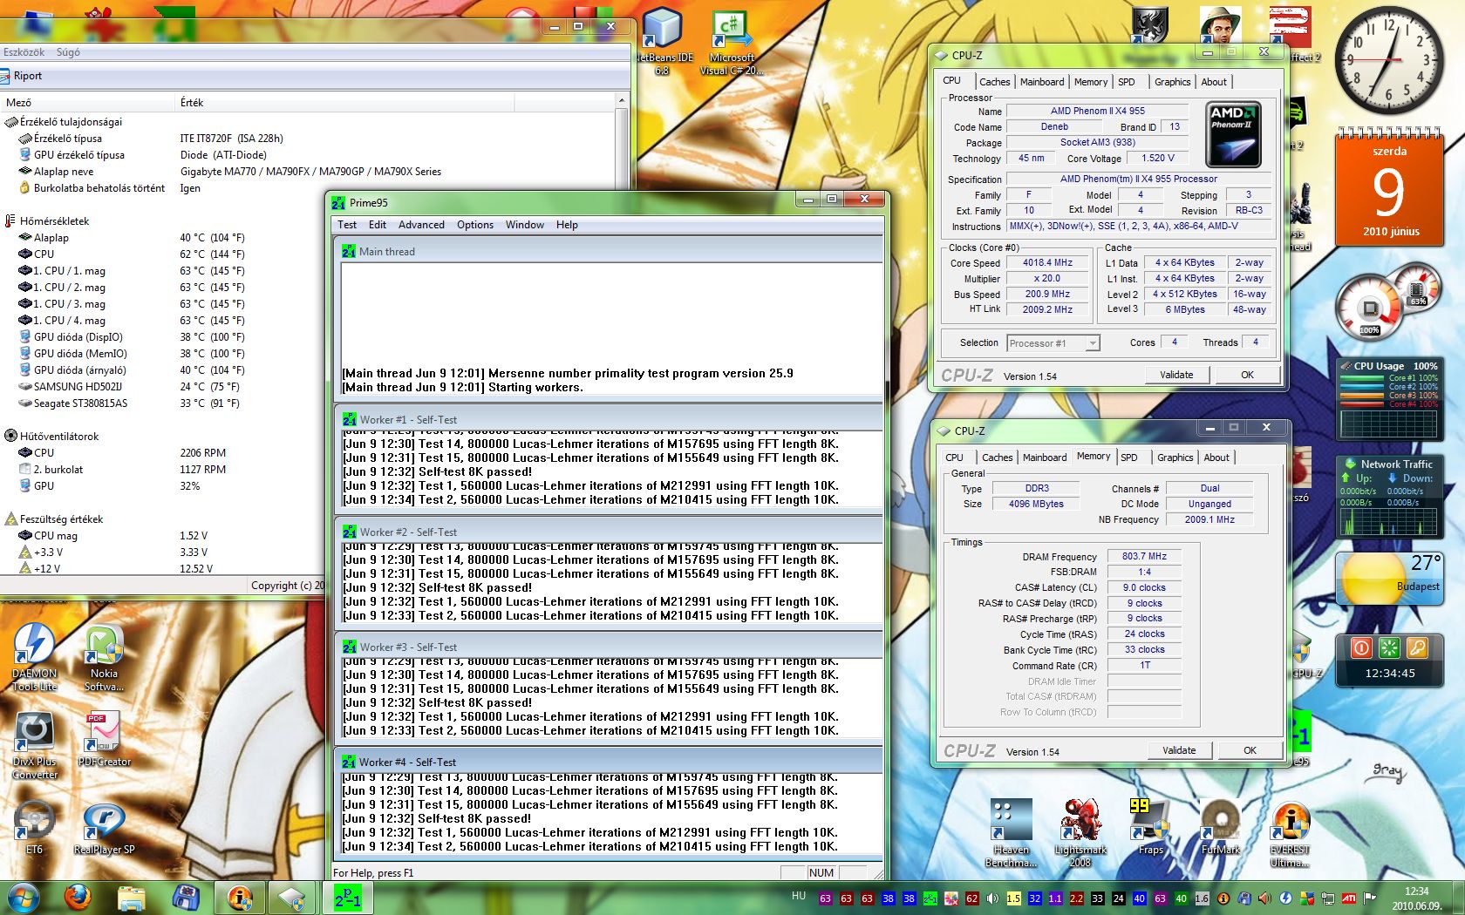
Task: Open the Prime95 Options menu
Action: tap(475, 225)
